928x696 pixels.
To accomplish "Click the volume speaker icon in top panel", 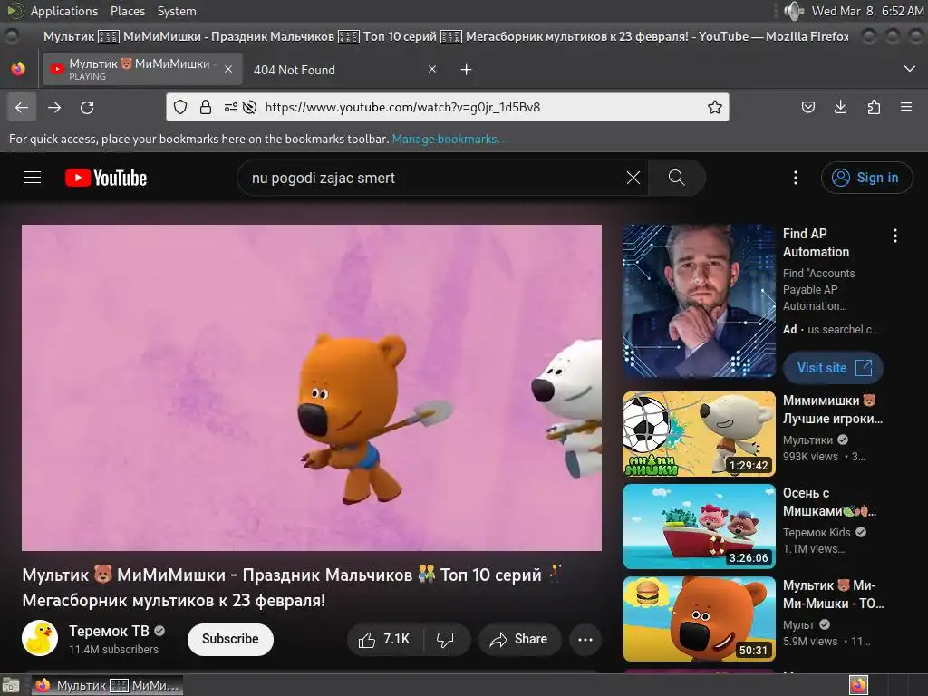I will 793,11.
